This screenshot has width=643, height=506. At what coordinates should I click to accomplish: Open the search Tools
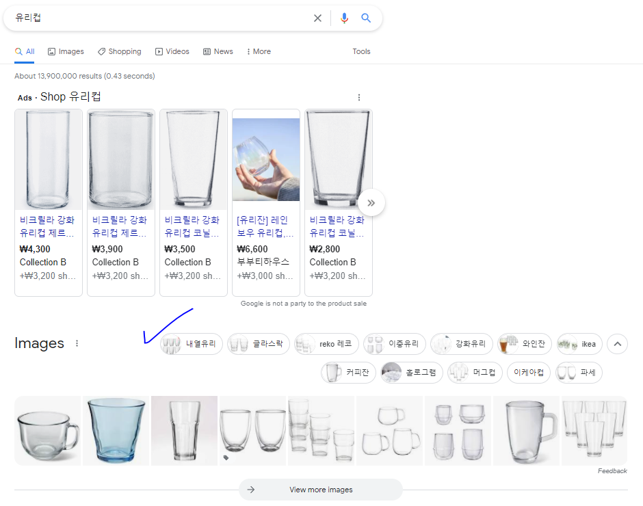tap(361, 51)
